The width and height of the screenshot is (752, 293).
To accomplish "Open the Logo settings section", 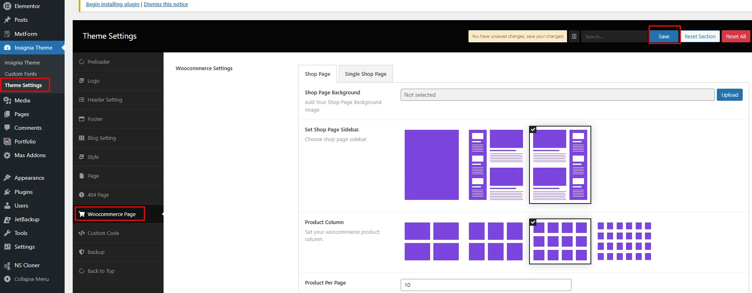I will [x=118, y=81].
